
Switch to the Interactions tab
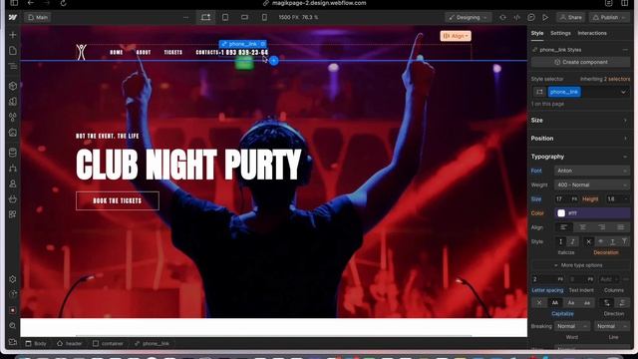[592, 33]
